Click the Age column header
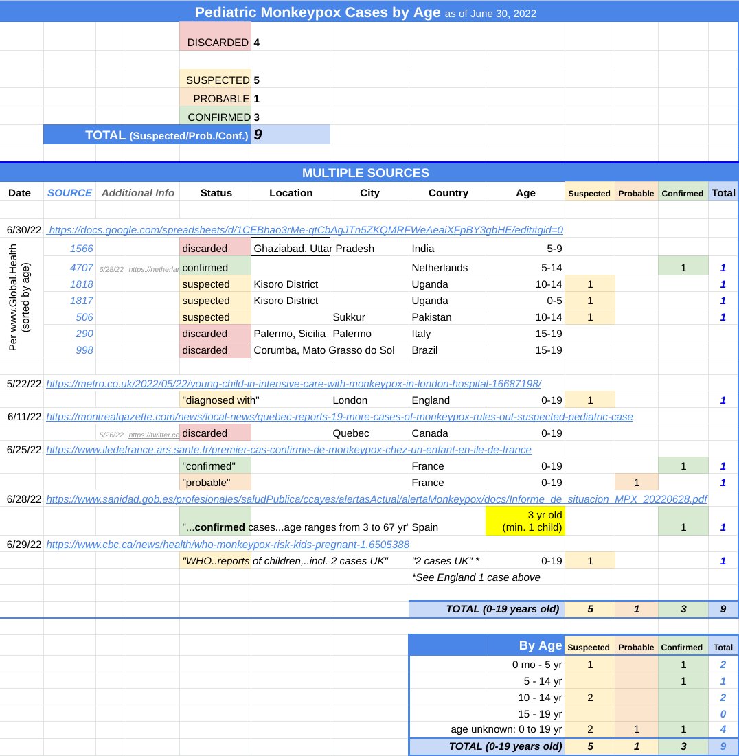 525,193
